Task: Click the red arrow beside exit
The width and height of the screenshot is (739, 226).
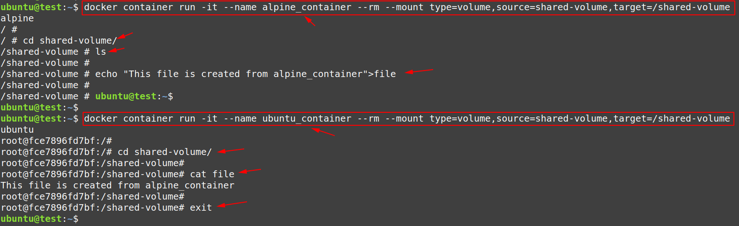Action: 232,204
